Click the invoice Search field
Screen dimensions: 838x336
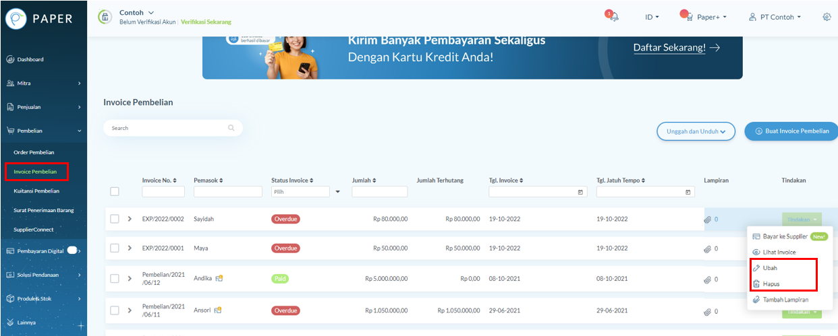coord(173,128)
